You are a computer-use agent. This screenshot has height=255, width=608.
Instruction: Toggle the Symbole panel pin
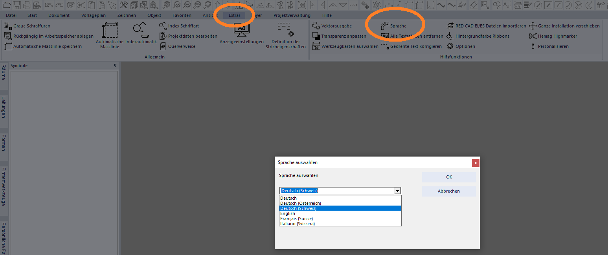115,66
